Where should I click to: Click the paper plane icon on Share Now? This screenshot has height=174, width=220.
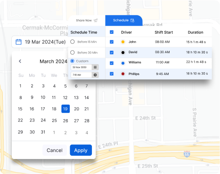[96, 21]
